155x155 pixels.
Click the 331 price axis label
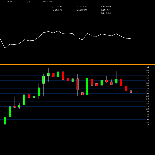click(x=148, y=75)
